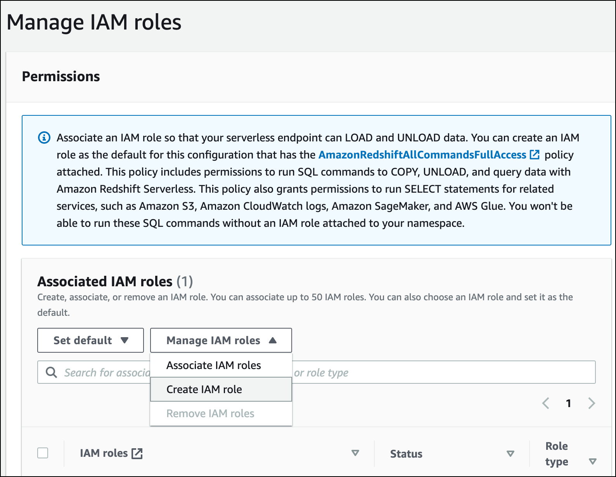This screenshot has width=616, height=477.
Task: Click the info icon in the blue notice
Action: 44,138
